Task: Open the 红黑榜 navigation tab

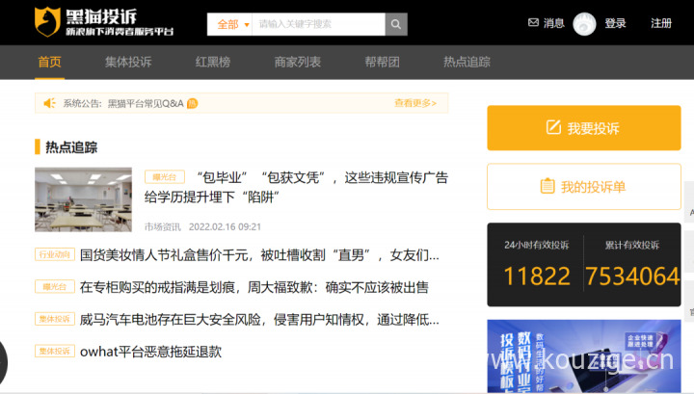Action: point(213,62)
